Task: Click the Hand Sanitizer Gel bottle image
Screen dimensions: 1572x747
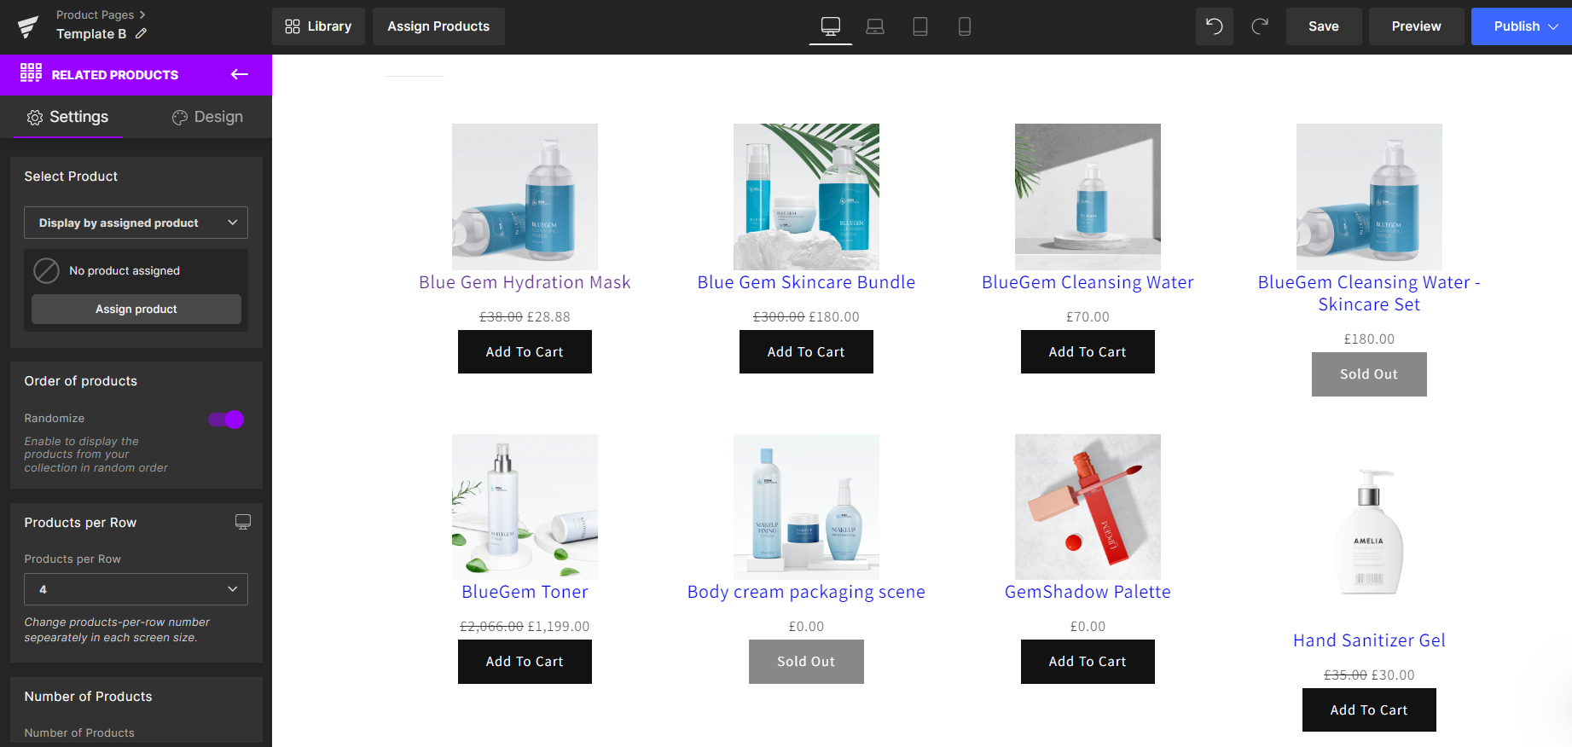Action: (1369, 531)
